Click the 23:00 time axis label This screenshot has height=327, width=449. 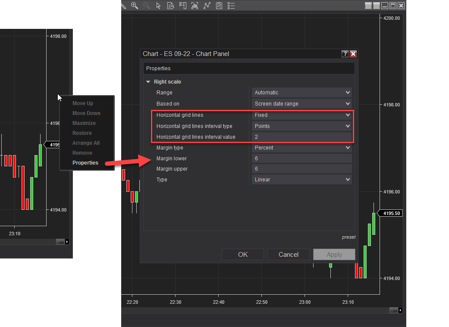(x=305, y=302)
